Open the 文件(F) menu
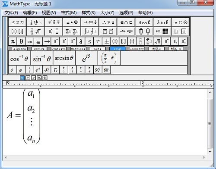This screenshot has height=169, width=216. tap(11, 13)
